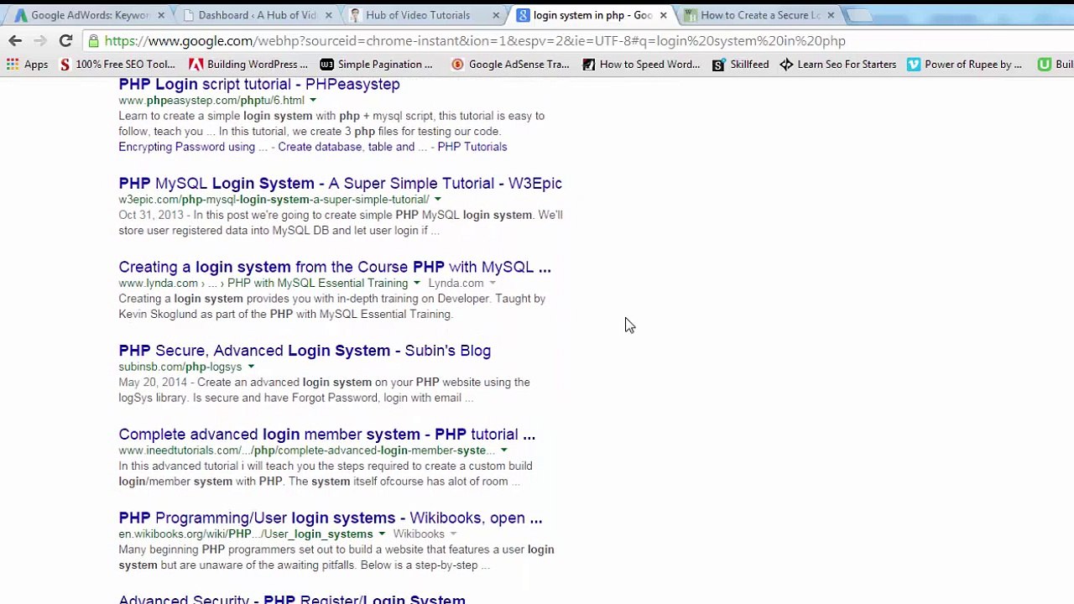The width and height of the screenshot is (1074, 604).
Task: Expand the ineedtutorials.com result URL dropdown arrow
Action: (x=503, y=450)
